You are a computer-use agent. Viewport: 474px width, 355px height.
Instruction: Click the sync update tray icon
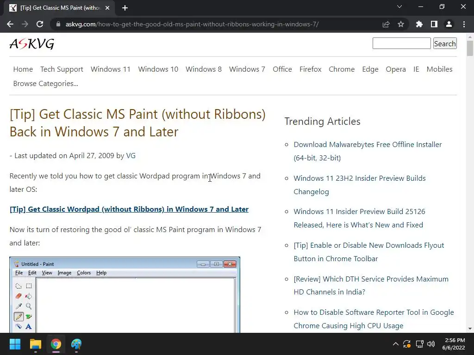pos(407,344)
